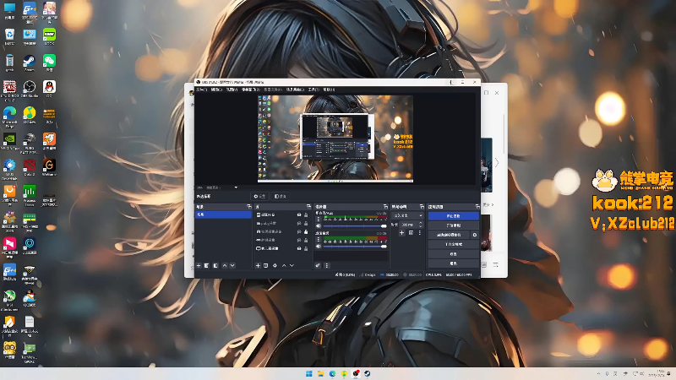The image size is (676, 380).
Task: Add a new source with plus icon
Action: tap(258, 266)
